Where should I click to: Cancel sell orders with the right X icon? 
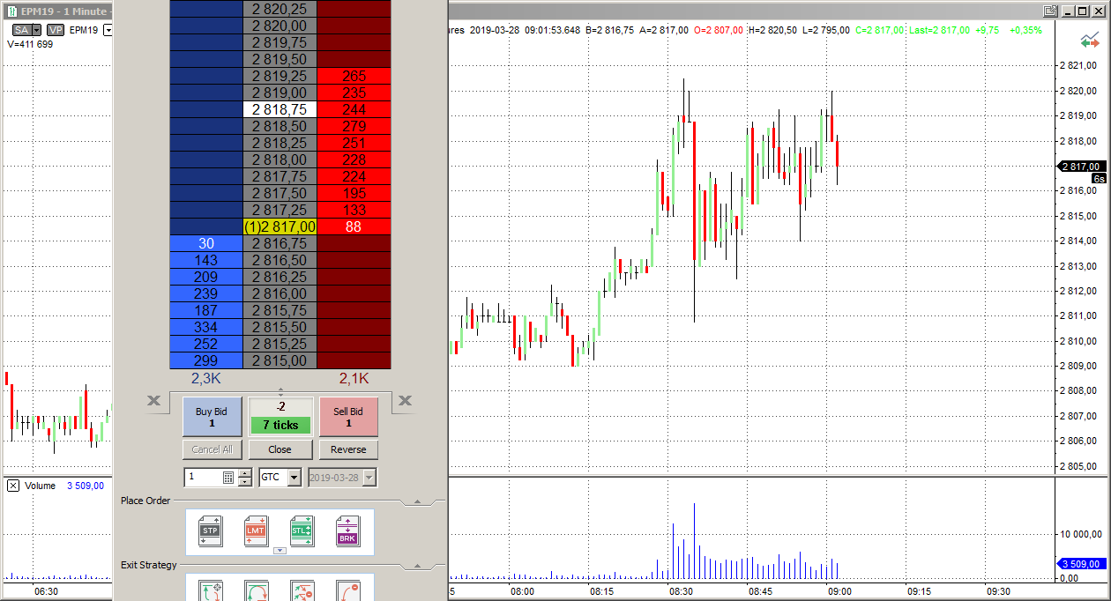point(405,402)
